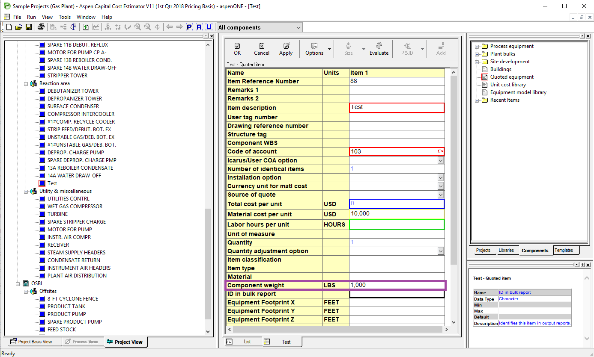Image resolution: width=594 pixels, height=357 pixels.
Task: Click the blue U toolbar button
Action: 209,27
